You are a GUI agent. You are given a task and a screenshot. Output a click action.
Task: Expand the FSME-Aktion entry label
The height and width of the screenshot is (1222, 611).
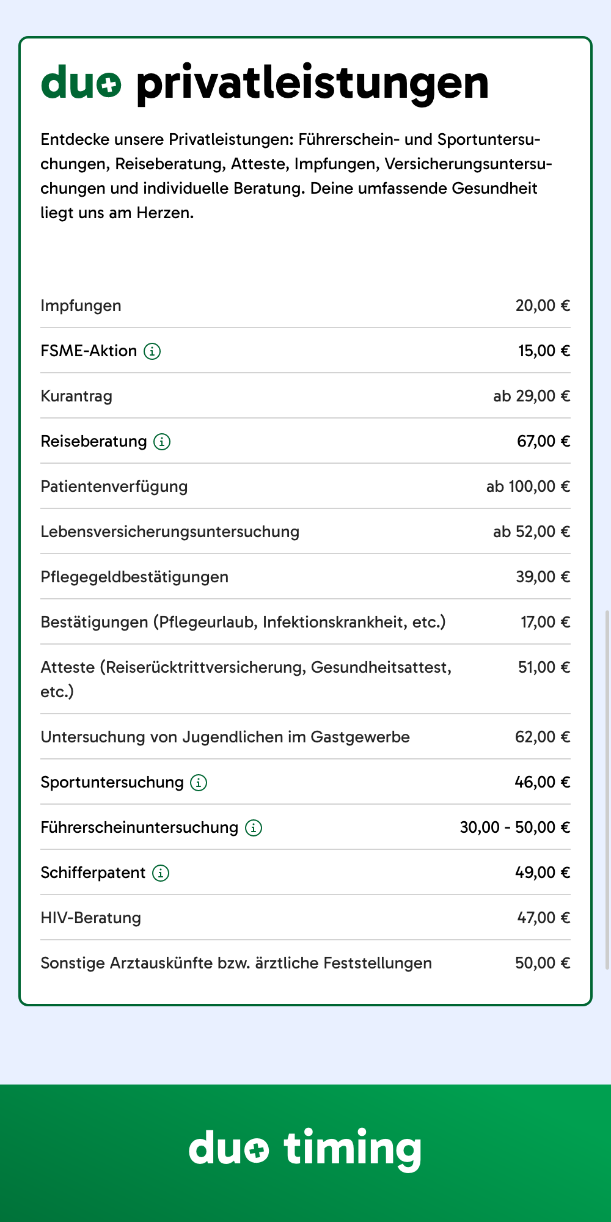pyautogui.click(x=89, y=351)
